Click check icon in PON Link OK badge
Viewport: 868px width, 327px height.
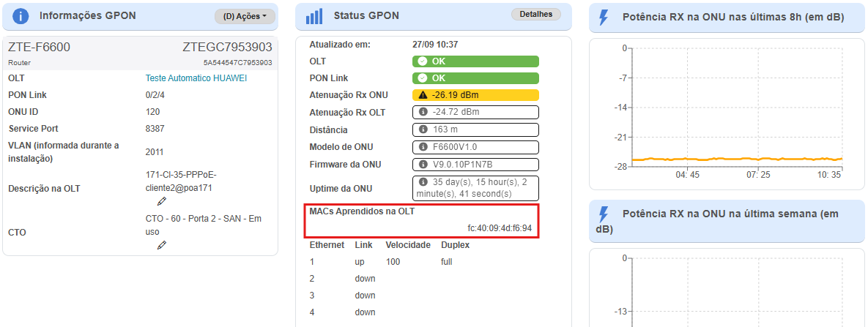(x=423, y=78)
